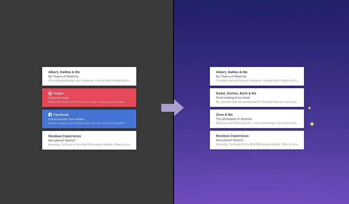
Task: Click the Facebook logo icon
Action: point(50,114)
